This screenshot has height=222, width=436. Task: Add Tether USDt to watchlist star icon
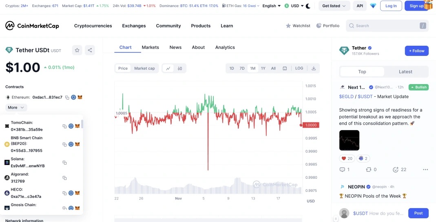click(x=77, y=50)
